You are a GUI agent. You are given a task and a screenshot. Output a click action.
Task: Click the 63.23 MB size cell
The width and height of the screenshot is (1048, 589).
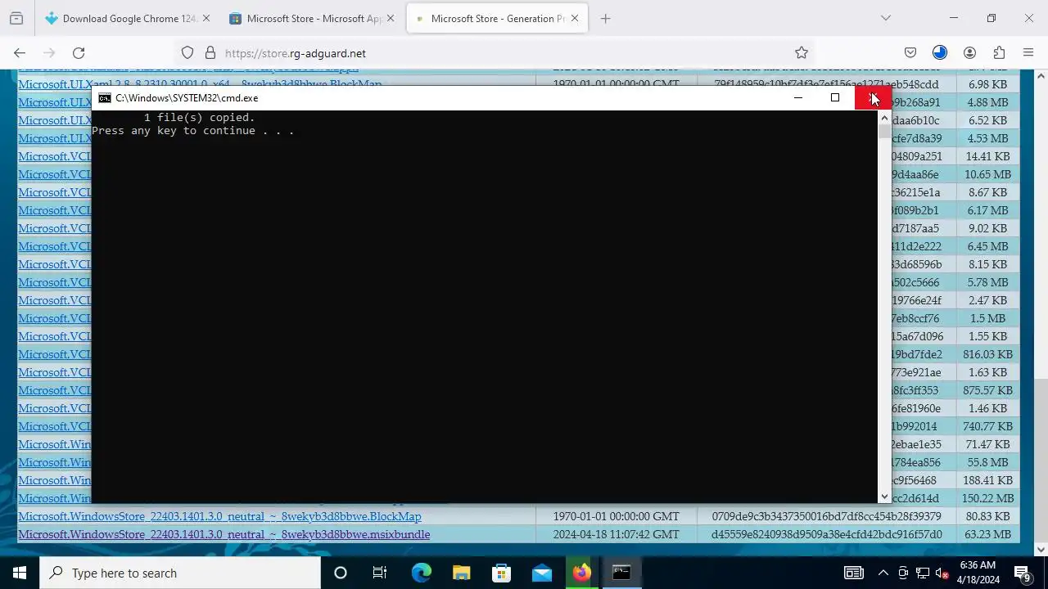coord(987,534)
